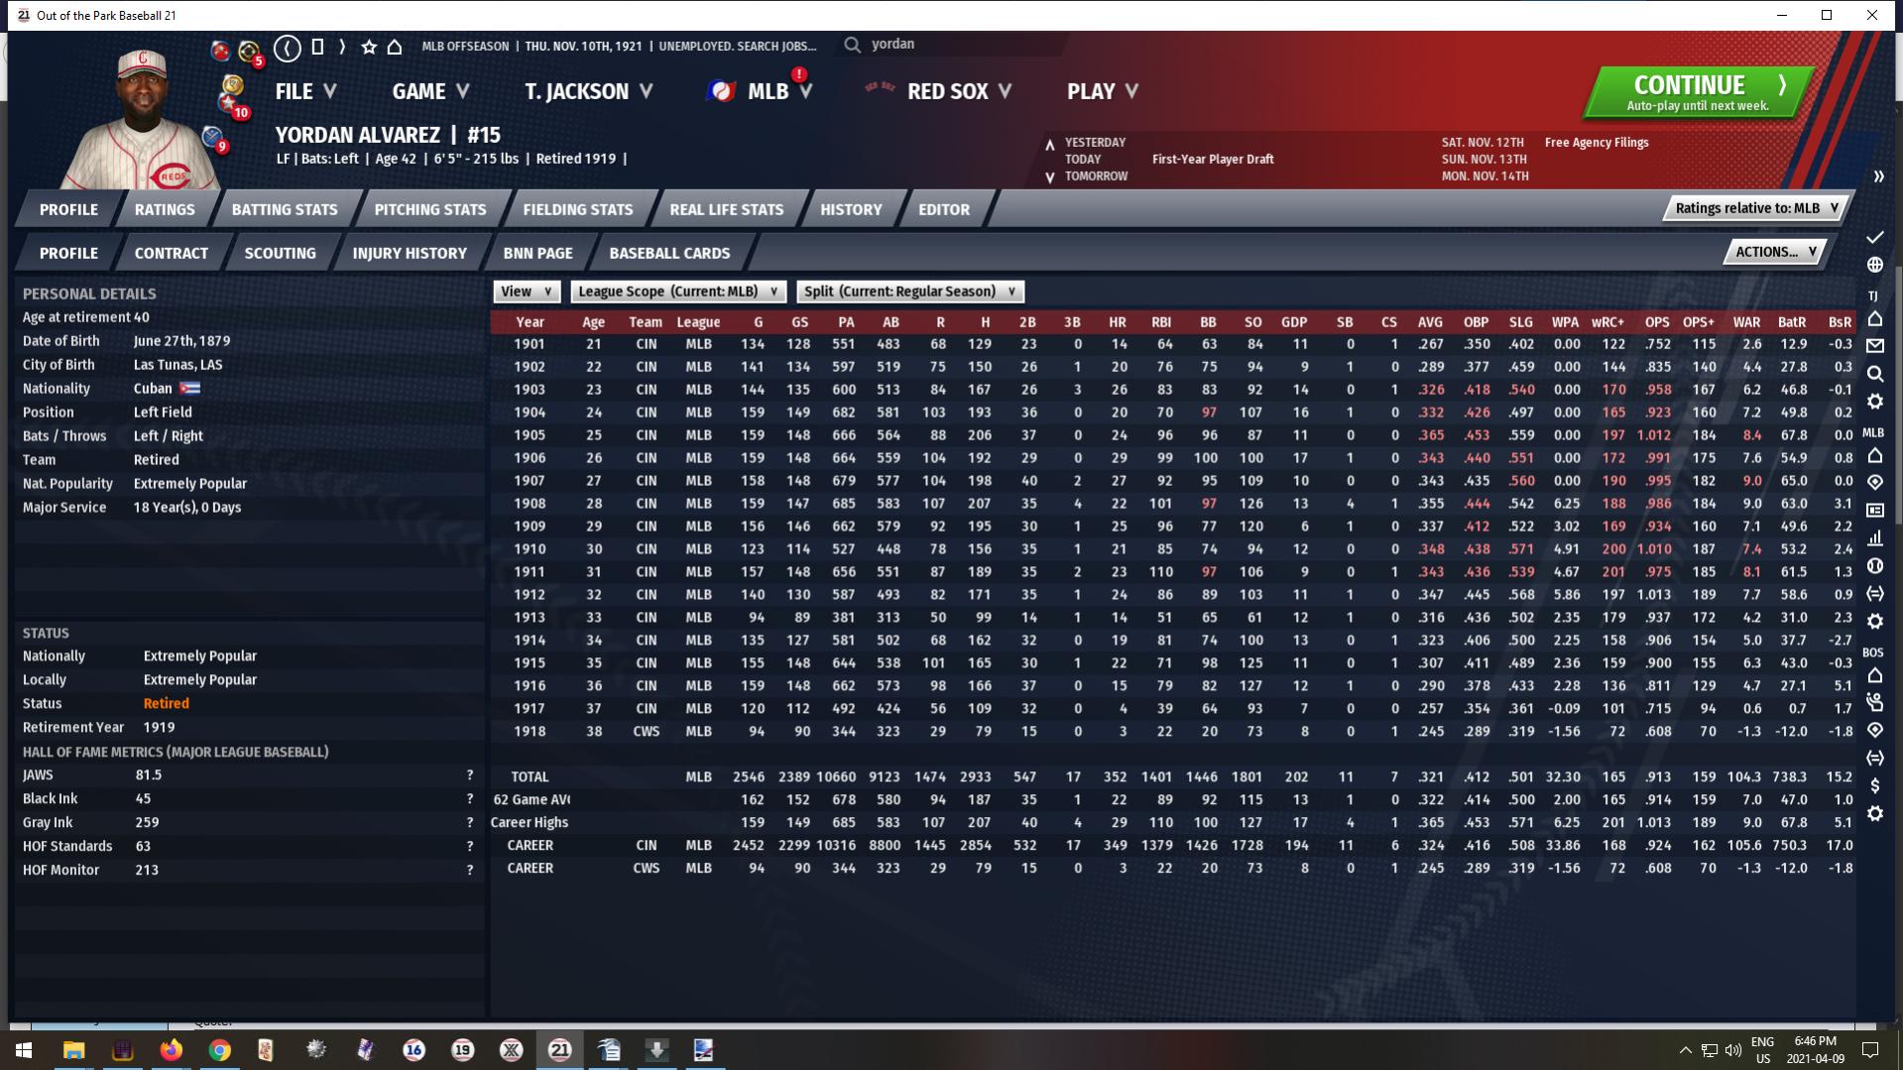Open the GAME menu
The height and width of the screenshot is (1070, 1903).
430,91
